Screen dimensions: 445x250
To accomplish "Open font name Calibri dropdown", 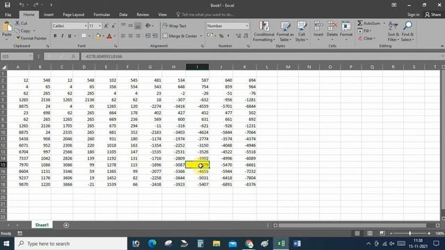I will pyautogui.click(x=86, y=26).
